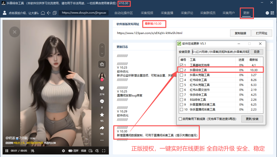Enable 启用备用下载线路 checkbox
Image resolution: width=277 pixels, height=157 pixels.
(x=180, y=119)
